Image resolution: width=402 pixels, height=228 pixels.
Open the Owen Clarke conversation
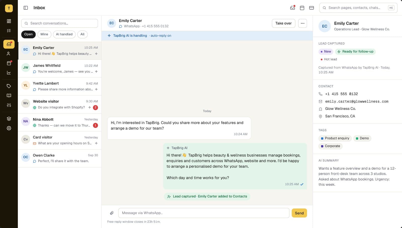[x=60, y=158]
